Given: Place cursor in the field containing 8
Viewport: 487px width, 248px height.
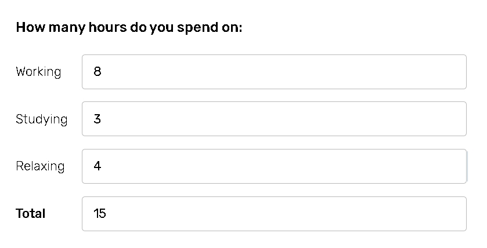Looking at the screenshot, I should [x=274, y=72].
